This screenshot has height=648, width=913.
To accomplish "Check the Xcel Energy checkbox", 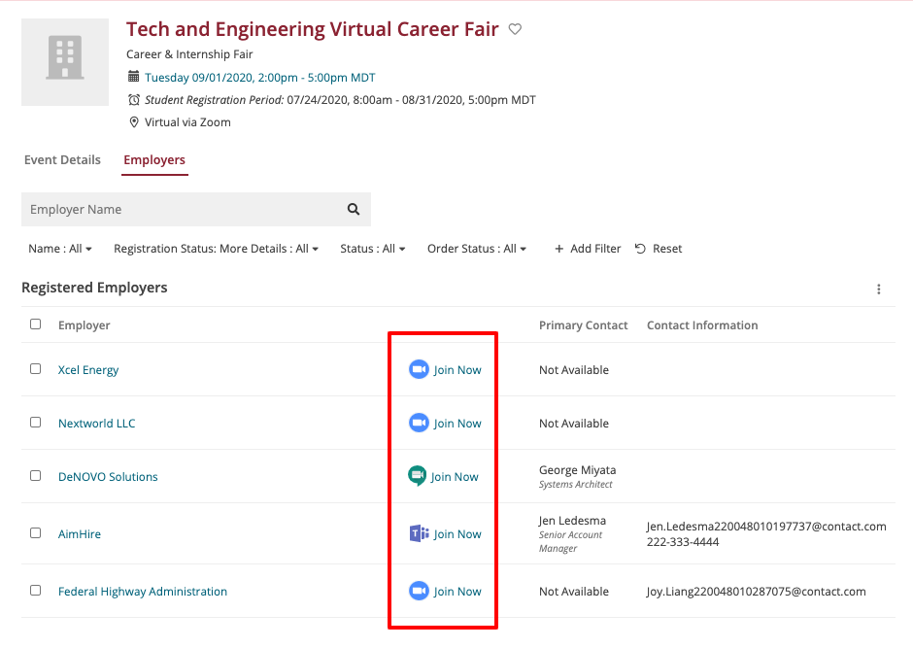I will [36, 369].
